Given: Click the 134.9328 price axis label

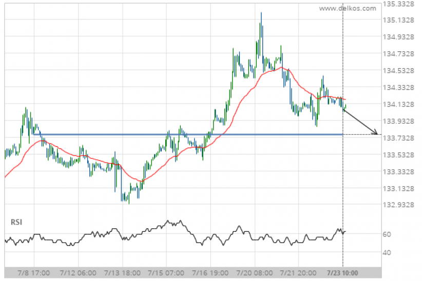Looking at the screenshot, I should pyautogui.click(x=398, y=37).
